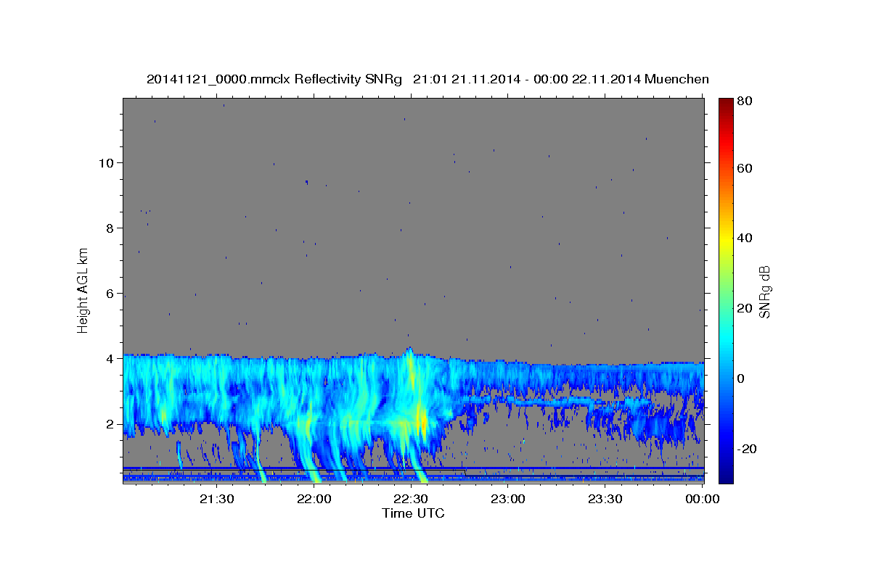The width and height of the screenshot is (871, 580).
Task: Click the SNRg color scale bar
Action: 727,291
